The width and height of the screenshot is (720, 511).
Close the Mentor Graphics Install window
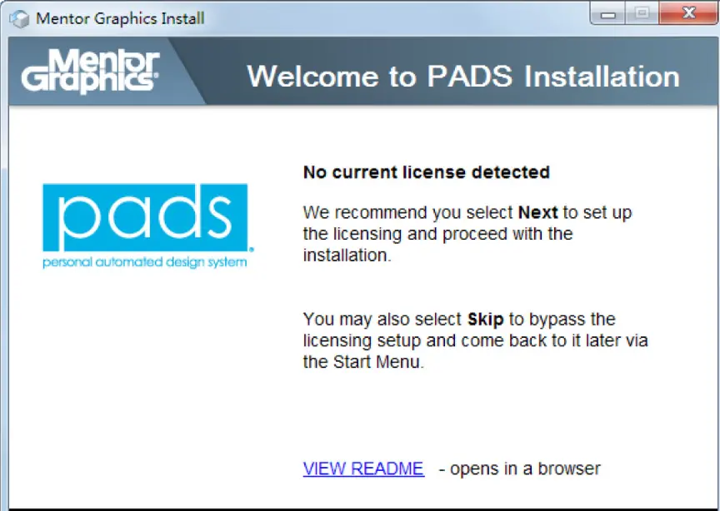(688, 12)
